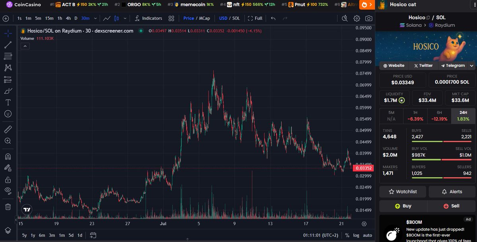Open the candlestick chart type selector

116,18
